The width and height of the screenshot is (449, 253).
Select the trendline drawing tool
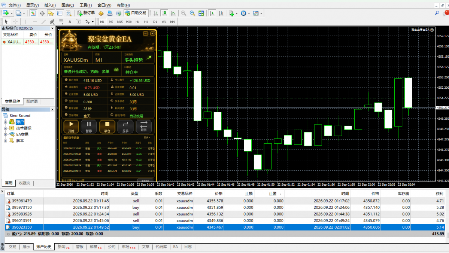(43, 22)
